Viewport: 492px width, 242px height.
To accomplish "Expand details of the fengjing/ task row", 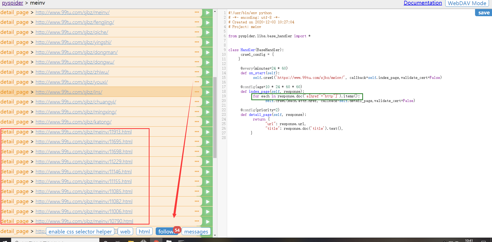I will (x=197, y=22).
